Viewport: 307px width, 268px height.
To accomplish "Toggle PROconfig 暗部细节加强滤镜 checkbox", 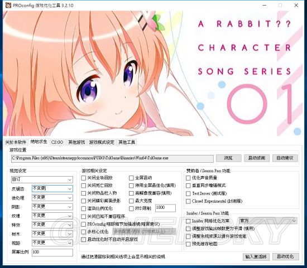I will coord(84,224).
